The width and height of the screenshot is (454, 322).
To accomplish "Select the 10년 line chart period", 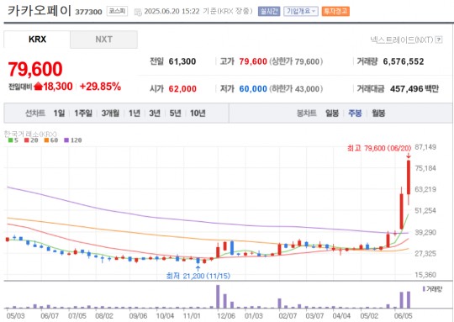I will point(198,113).
